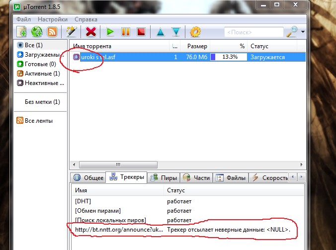Switch to the Части tab
The height and width of the screenshot is (250, 336).
[x=196, y=177]
